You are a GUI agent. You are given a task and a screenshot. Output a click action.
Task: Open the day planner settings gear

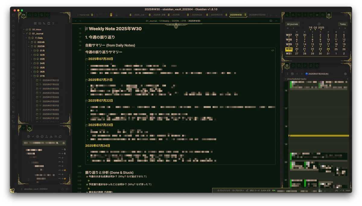tap(345, 74)
